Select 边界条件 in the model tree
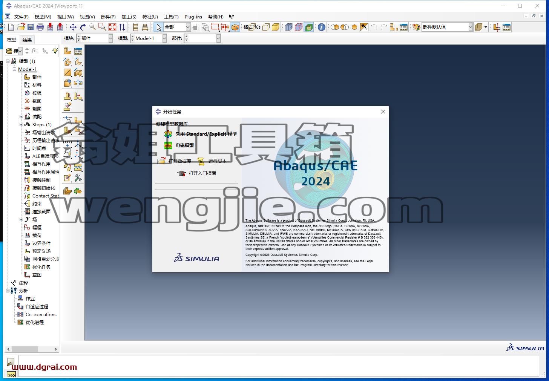The height and width of the screenshot is (381, 549). point(37,243)
